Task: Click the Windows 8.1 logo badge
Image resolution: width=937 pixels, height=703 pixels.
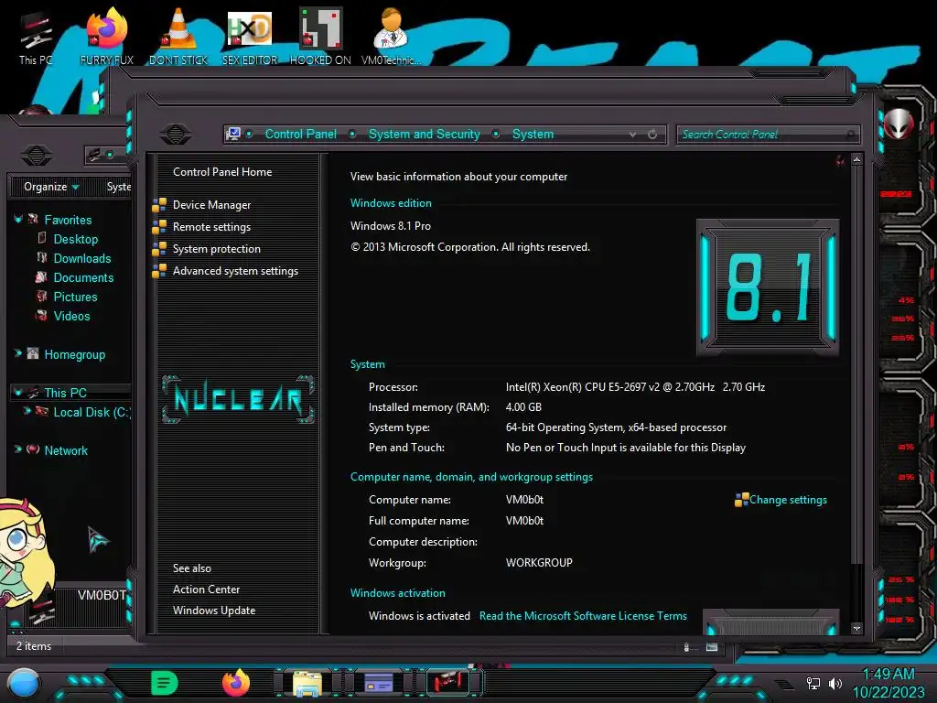Action: click(768, 287)
